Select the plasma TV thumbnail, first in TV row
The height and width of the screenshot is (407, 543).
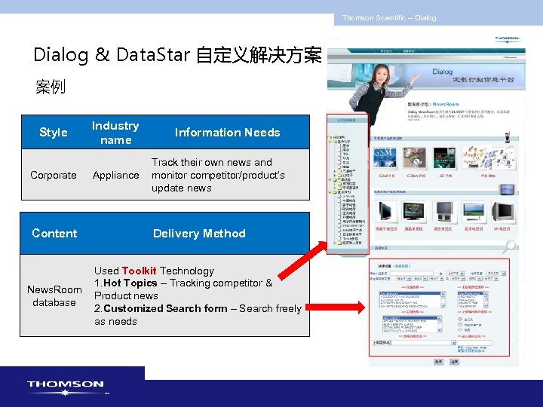385,211
